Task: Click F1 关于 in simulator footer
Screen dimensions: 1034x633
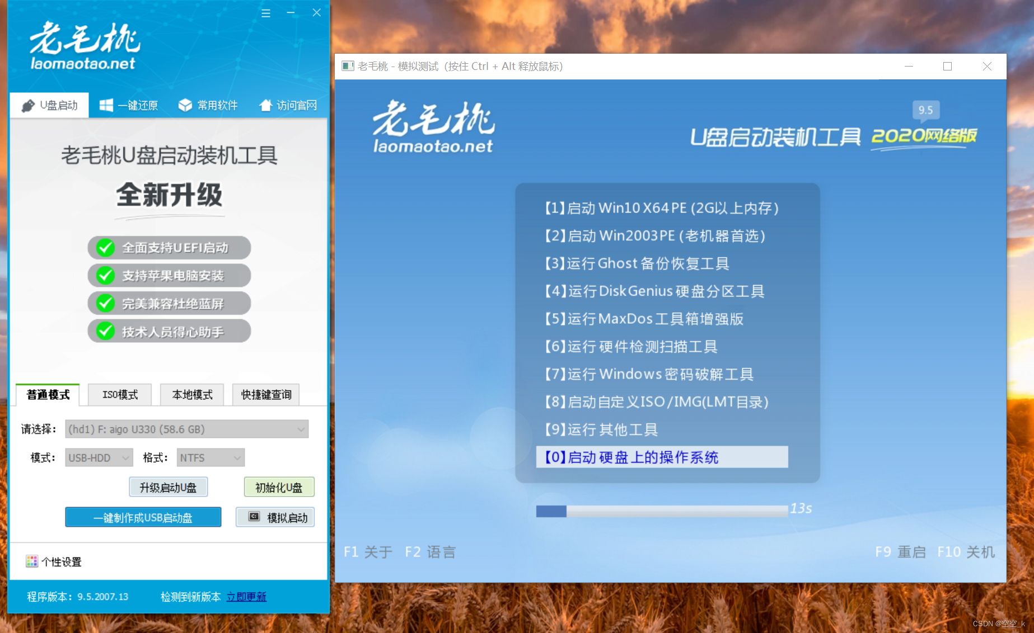Action: pyautogui.click(x=368, y=552)
